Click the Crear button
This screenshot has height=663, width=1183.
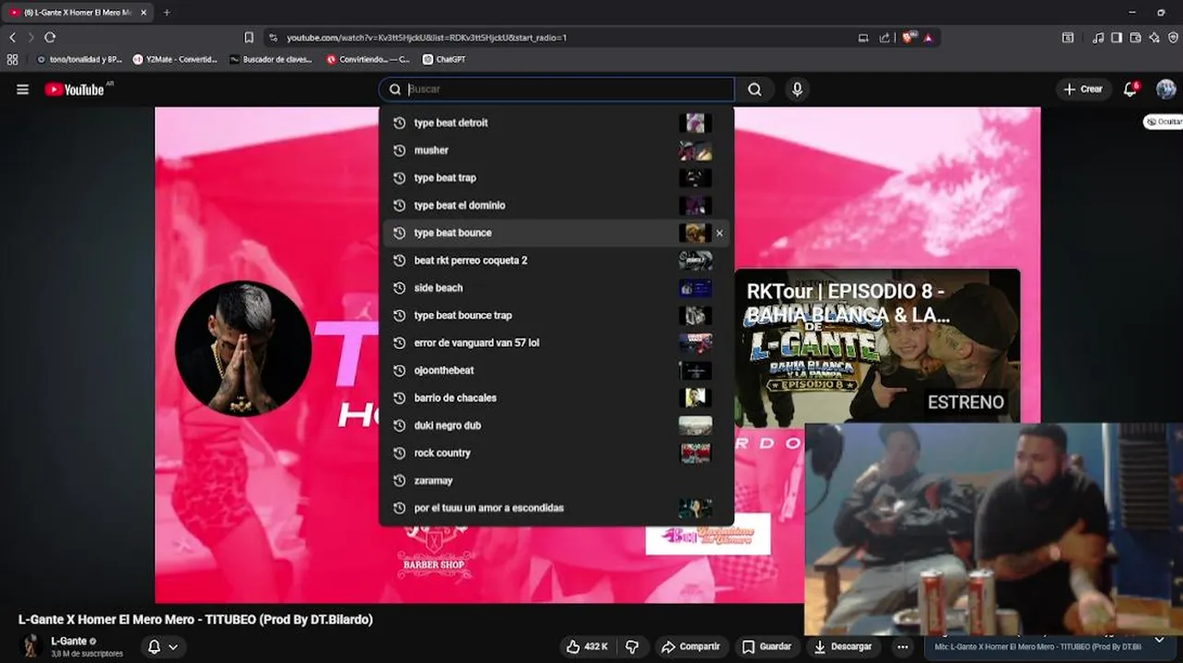[1083, 89]
